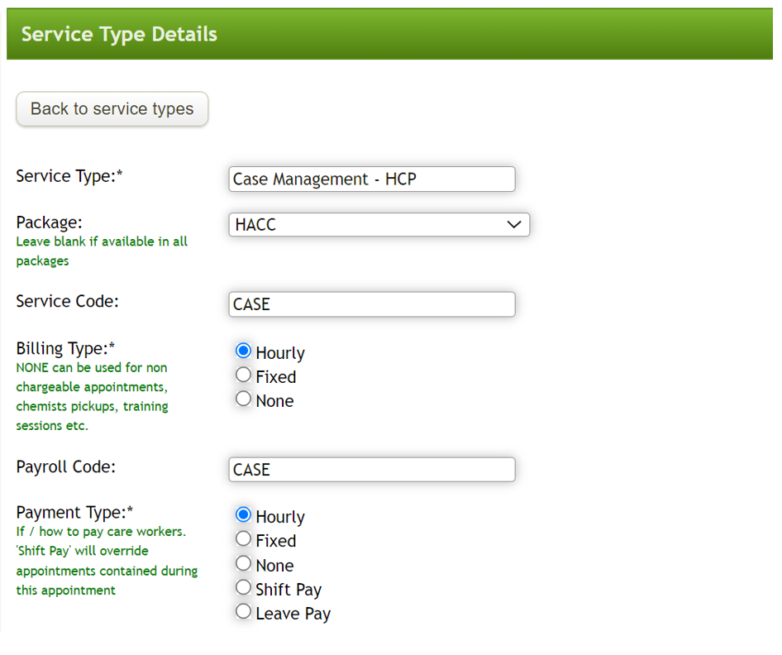Click the Service Type Details header
Viewport: 782px width, 655px height.
[119, 34]
